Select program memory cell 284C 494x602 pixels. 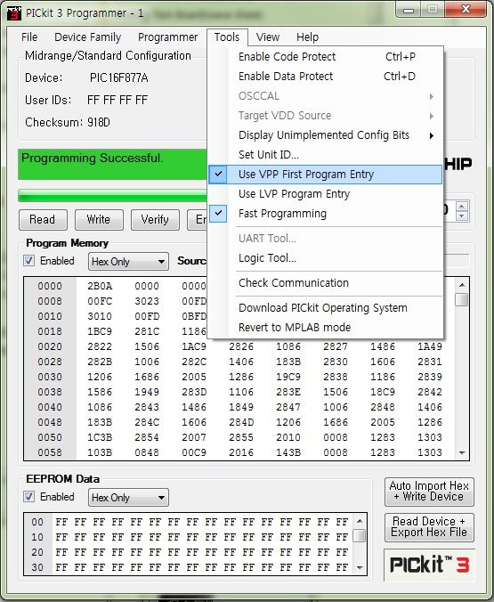pos(147,422)
